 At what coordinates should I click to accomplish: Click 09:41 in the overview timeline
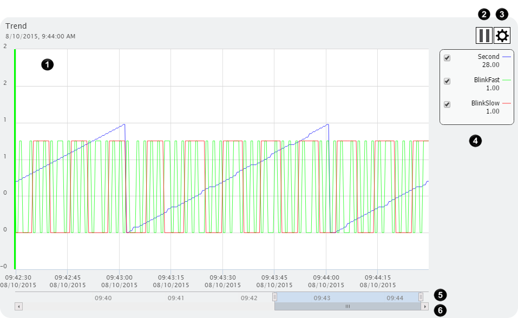click(x=176, y=297)
